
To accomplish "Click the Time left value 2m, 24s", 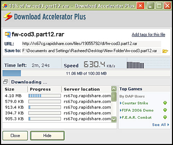I will 40,65.
